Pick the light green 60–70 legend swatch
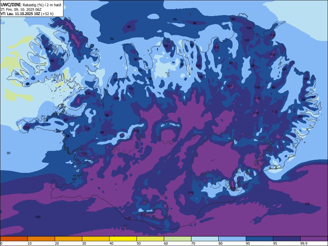The width and height of the screenshot is (328, 246). click(x=177, y=239)
